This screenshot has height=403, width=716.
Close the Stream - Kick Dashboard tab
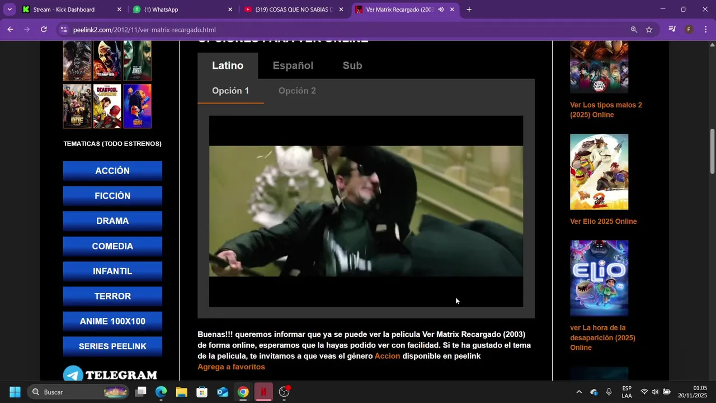coord(119,10)
